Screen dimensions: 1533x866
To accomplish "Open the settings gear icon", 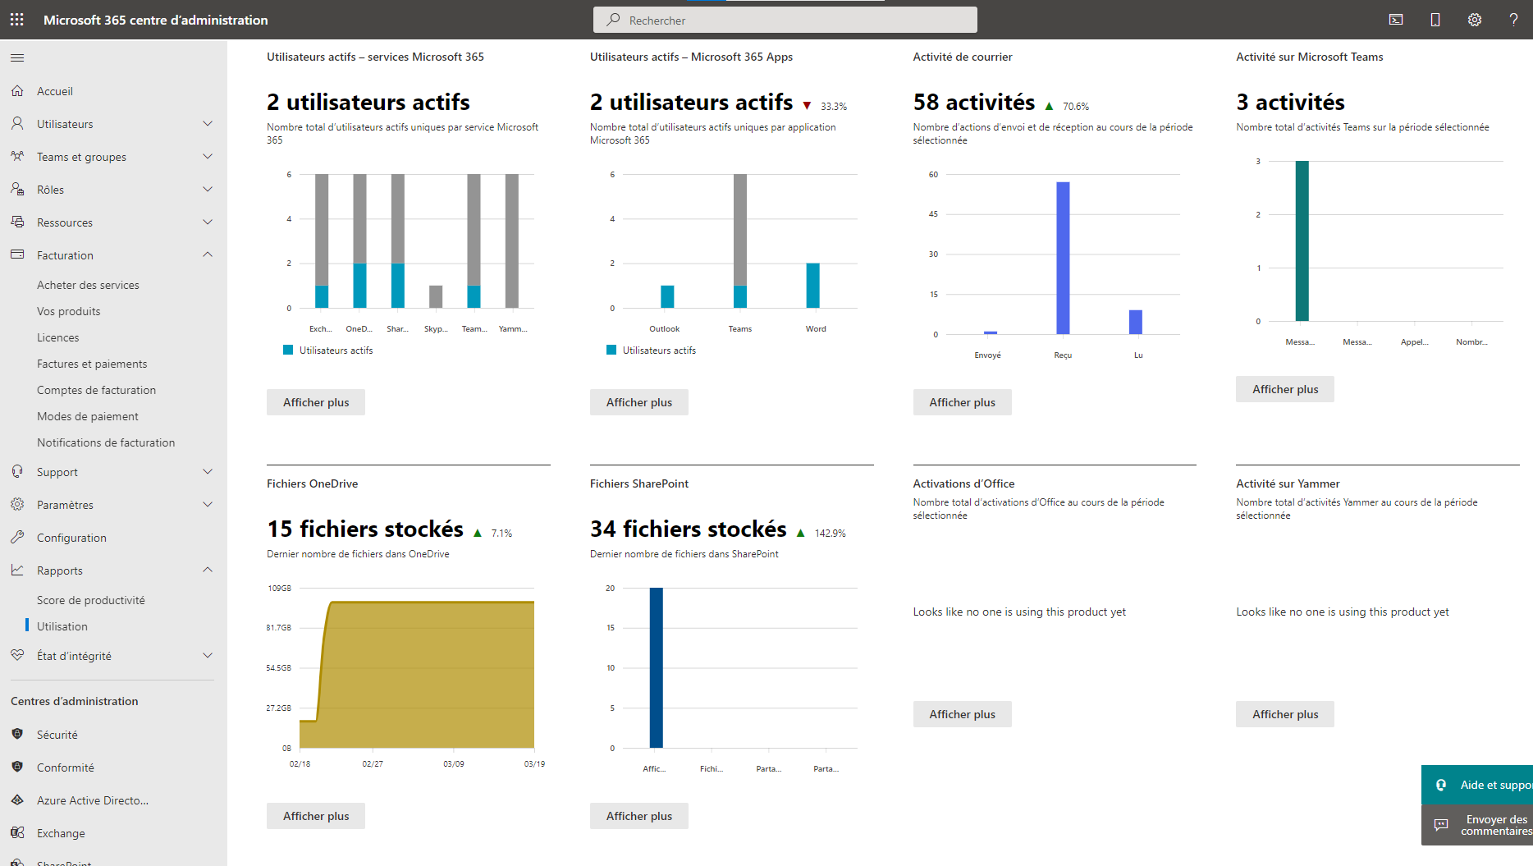I will pyautogui.click(x=1475, y=20).
